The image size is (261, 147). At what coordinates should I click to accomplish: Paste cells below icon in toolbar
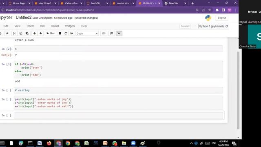tap(27, 33)
